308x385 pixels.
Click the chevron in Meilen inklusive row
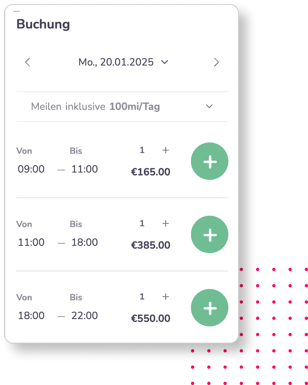[x=209, y=106]
